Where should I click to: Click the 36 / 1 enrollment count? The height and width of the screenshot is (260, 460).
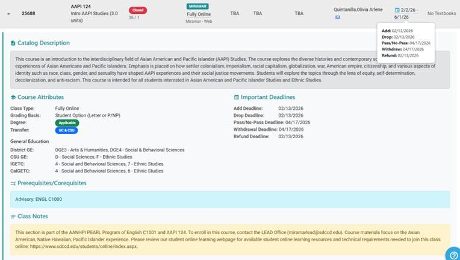[134, 17]
